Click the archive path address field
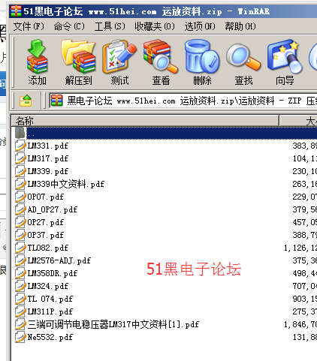317x361 pixels. [x=183, y=101]
